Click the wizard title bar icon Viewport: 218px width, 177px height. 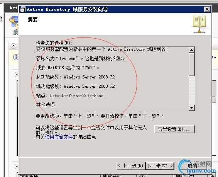tap(23, 9)
